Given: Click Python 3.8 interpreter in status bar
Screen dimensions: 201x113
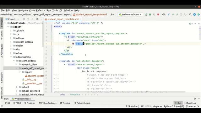Looking at the screenshot, I should tap(174, 106).
